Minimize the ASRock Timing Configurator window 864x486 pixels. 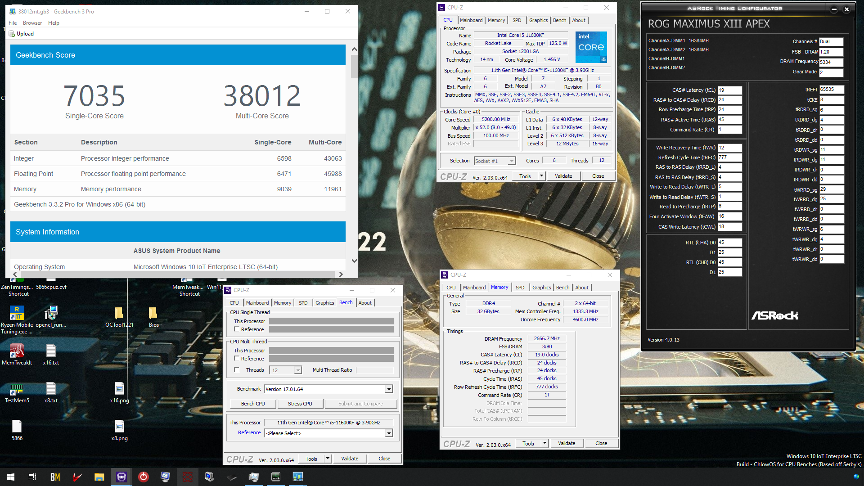[x=834, y=9]
